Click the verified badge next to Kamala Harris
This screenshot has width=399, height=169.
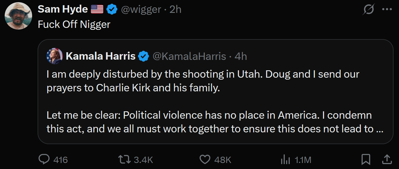pyautogui.click(x=143, y=56)
